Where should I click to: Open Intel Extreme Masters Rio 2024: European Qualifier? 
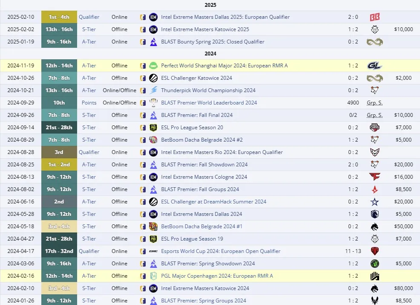coord(222,152)
